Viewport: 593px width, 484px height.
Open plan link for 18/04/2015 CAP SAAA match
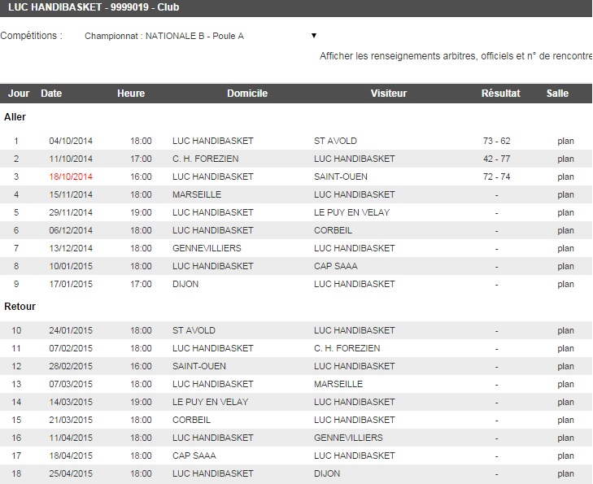(565, 456)
